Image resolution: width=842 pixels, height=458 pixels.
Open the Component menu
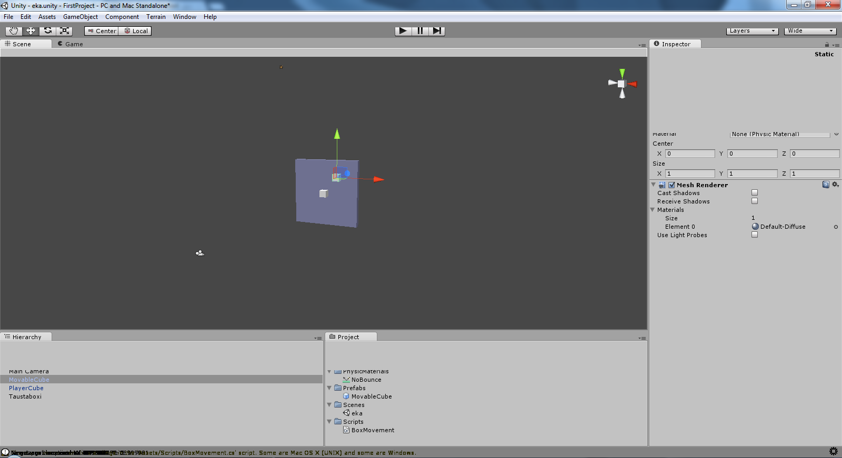point(122,17)
